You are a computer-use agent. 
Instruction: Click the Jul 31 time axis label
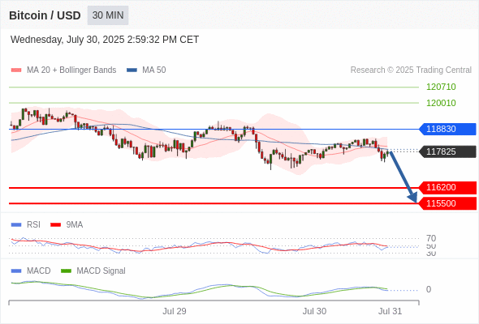[x=391, y=311]
